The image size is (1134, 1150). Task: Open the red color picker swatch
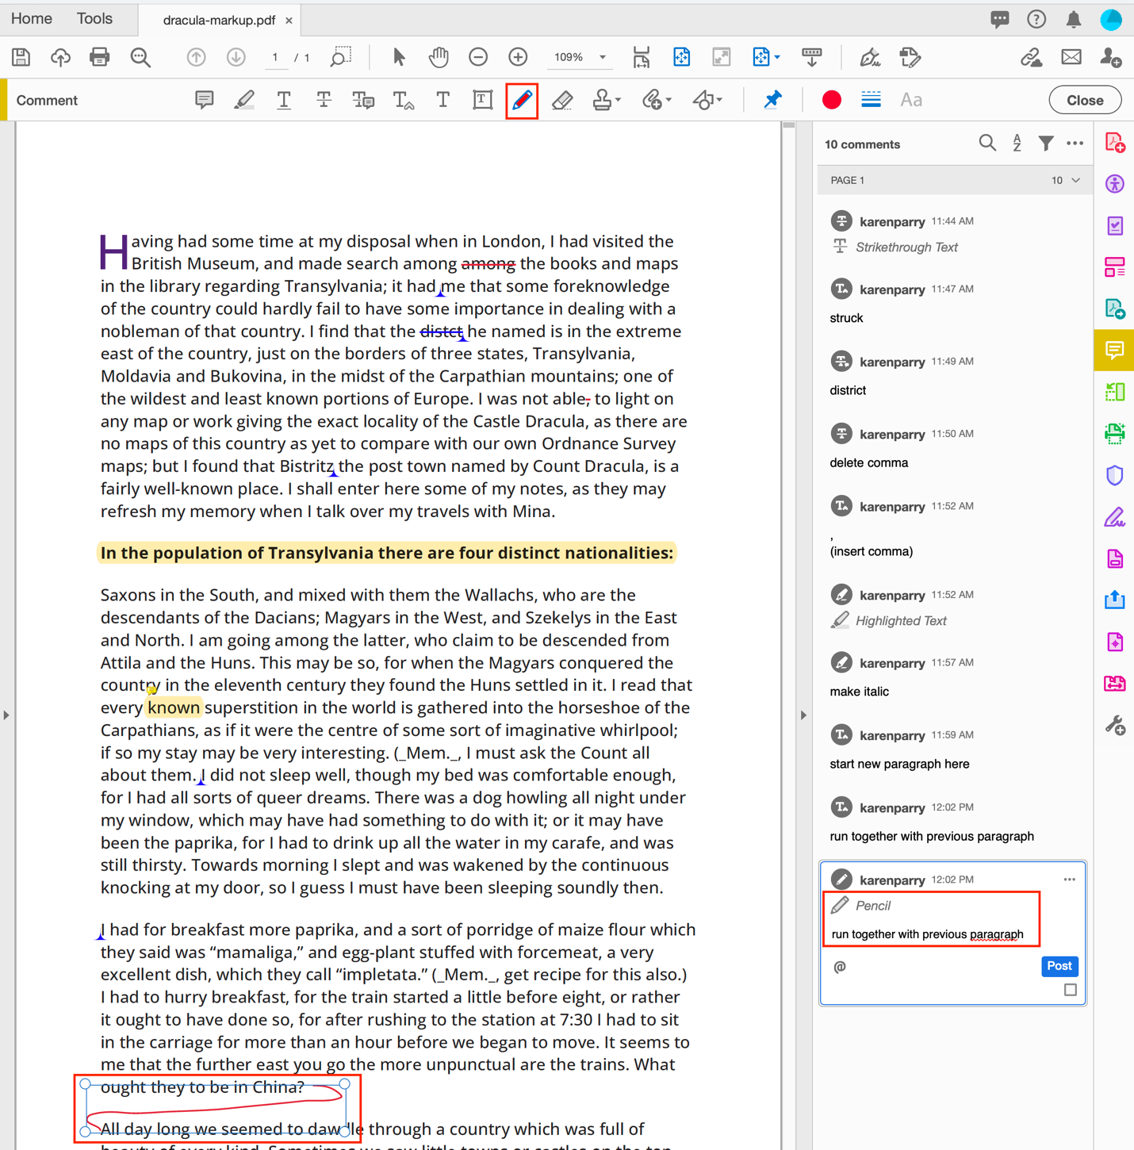coord(831,100)
